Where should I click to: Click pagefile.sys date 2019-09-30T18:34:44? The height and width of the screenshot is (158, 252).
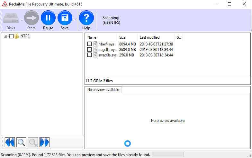(156, 50)
